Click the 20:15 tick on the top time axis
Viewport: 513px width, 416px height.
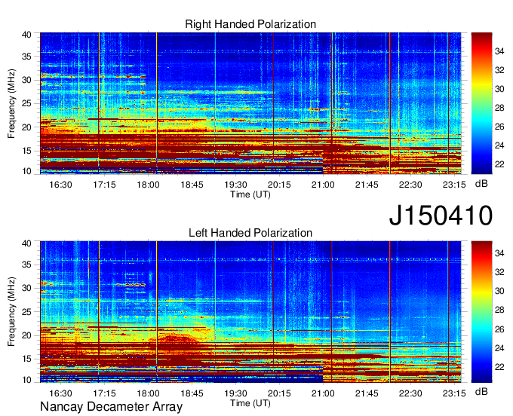point(279,185)
